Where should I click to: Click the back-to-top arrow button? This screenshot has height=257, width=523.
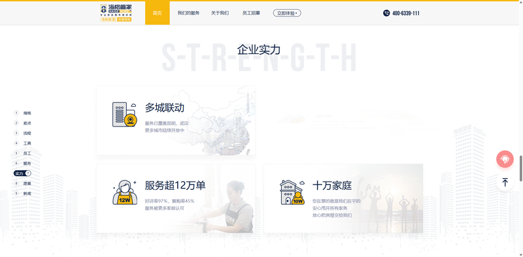click(505, 182)
